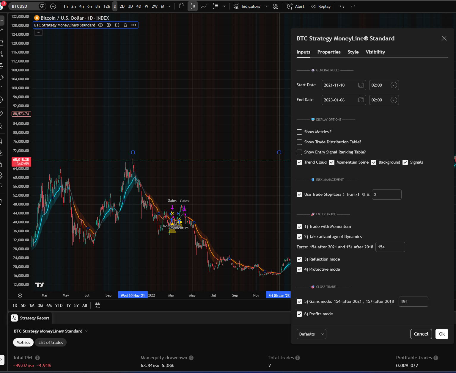The image size is (456, 373).
Task: Collapse the indicator legend arrow
Action: tap(38, 33)
